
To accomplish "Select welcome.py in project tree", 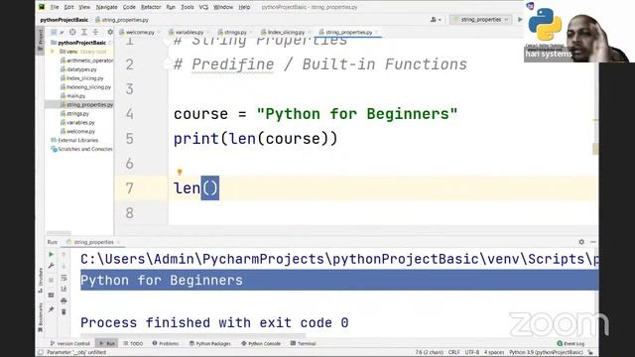I will (77, 131).
